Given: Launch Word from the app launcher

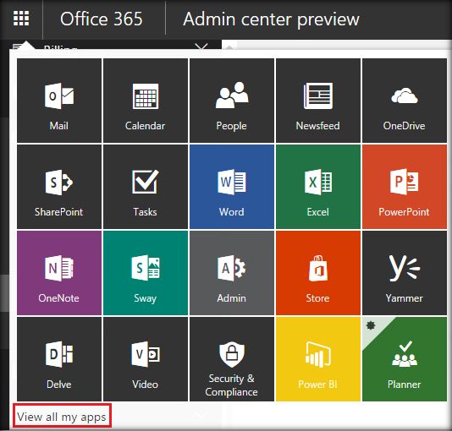Looking at the screenshot, I should tap(232, 187).
